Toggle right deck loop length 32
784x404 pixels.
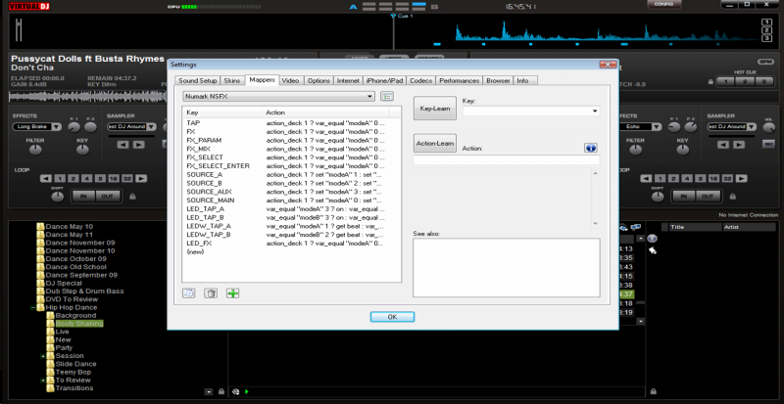pos(727,178)
